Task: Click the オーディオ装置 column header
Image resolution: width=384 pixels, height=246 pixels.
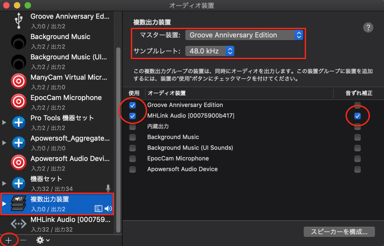Action: pyautogui.click(x=166, y=93)
